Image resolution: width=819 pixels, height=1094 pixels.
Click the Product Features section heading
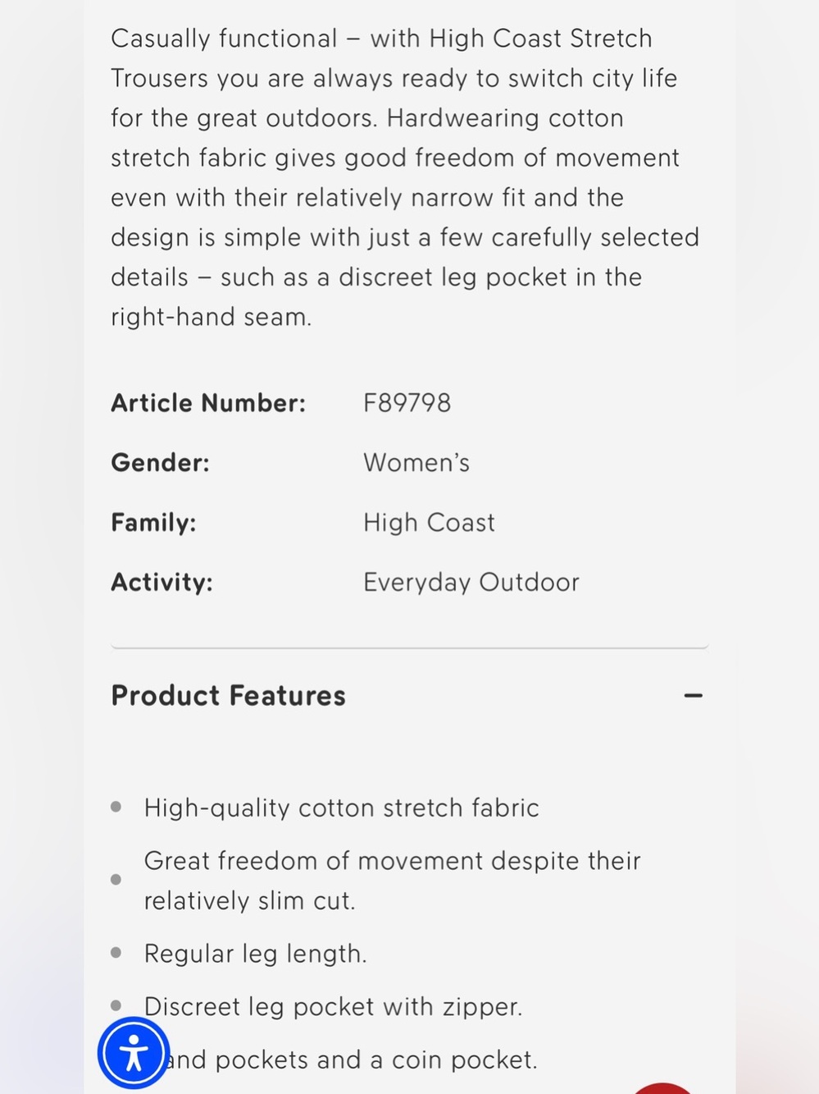(x=228, y=696)
